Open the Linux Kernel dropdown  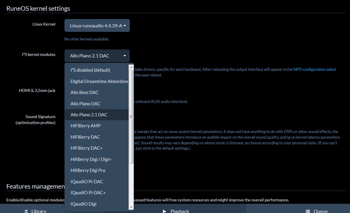pos(97,26)
